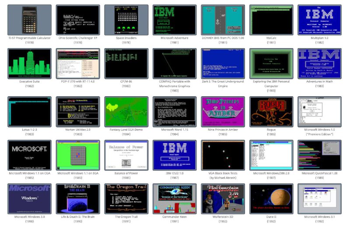
Task: Open the TI-57 Programmable Calculator thumbnail
Action: [29, 20]
